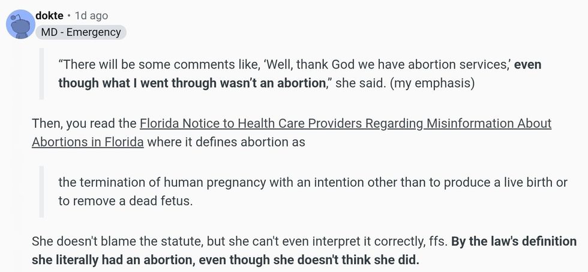The height and width of the screenshot is (272, 588).
Task: Click the quote line "to remove a dead fetus."
Action: point(125,201)
